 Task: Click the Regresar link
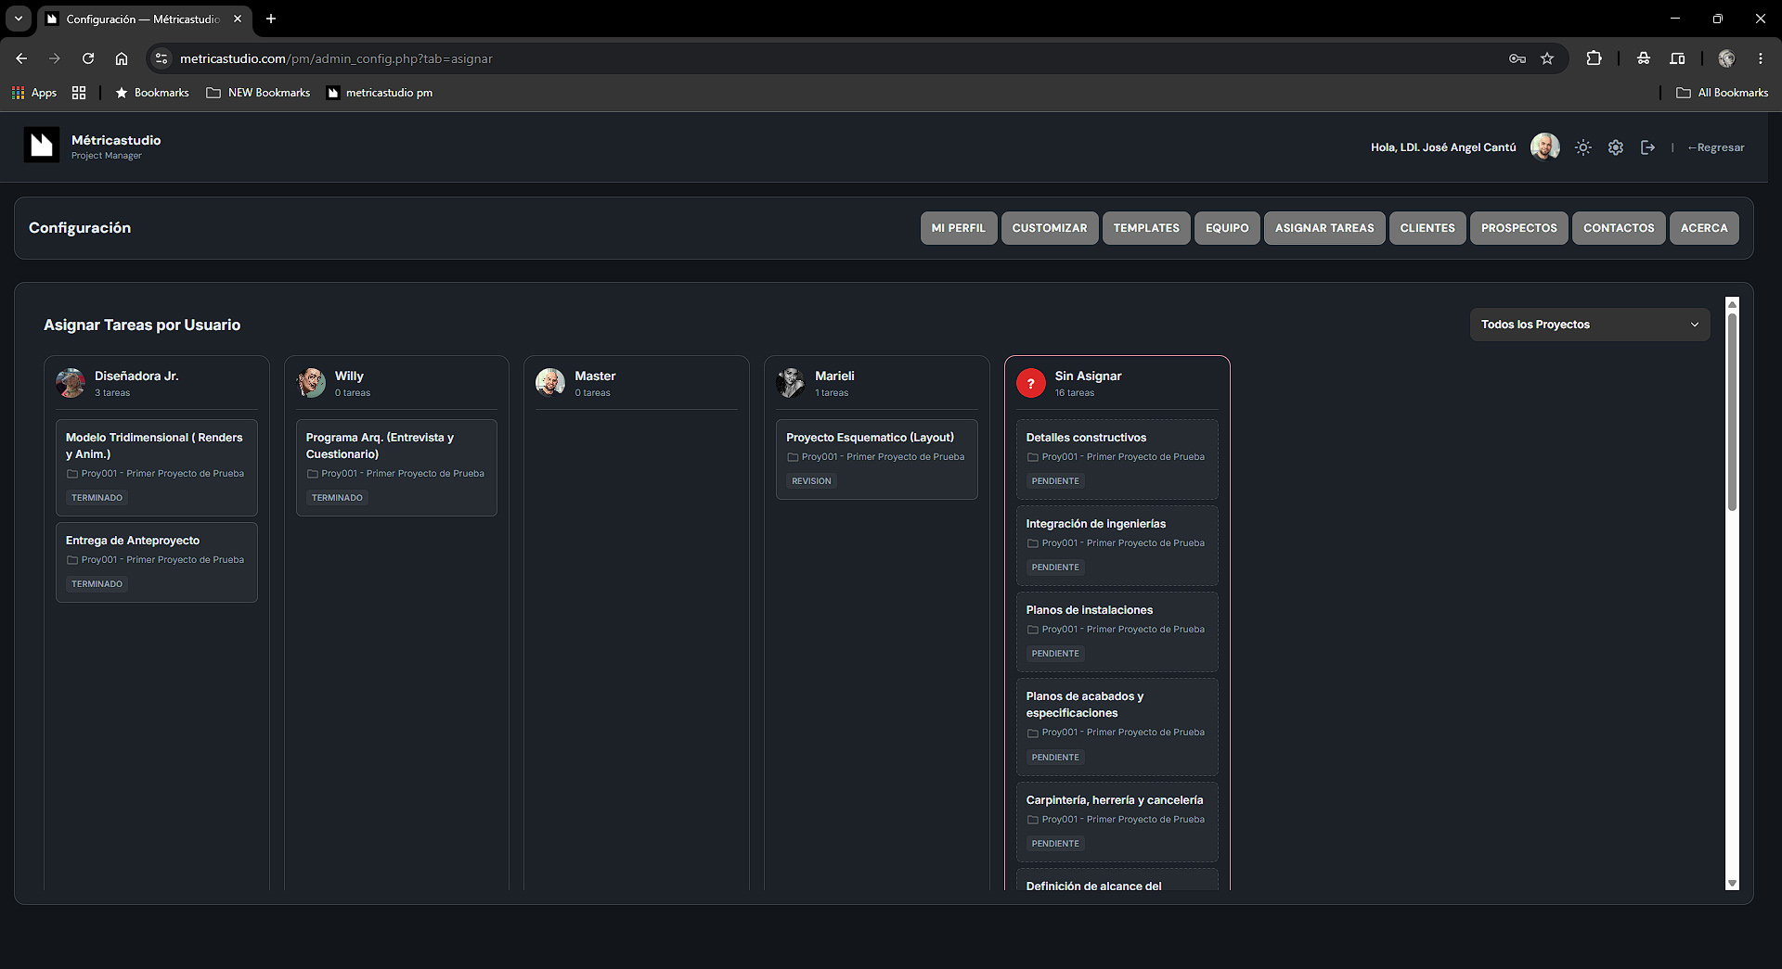(1716, 147)
